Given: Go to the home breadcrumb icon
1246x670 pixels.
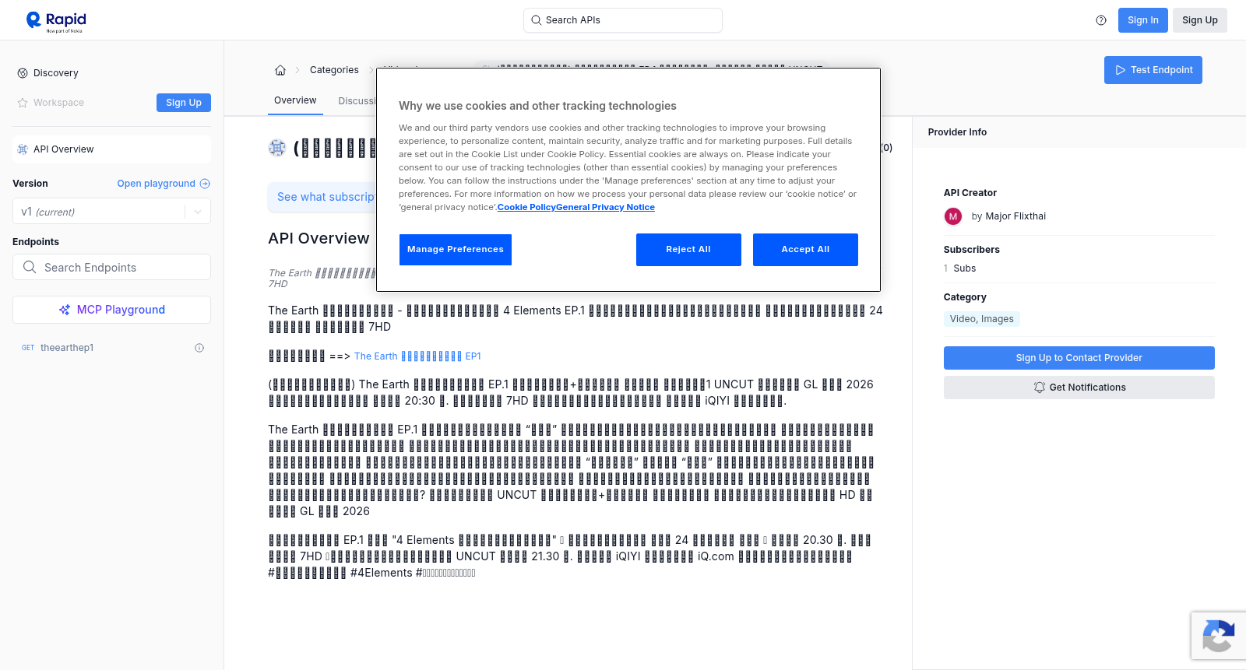Looking at the screenshot, I should click(280, 70).
